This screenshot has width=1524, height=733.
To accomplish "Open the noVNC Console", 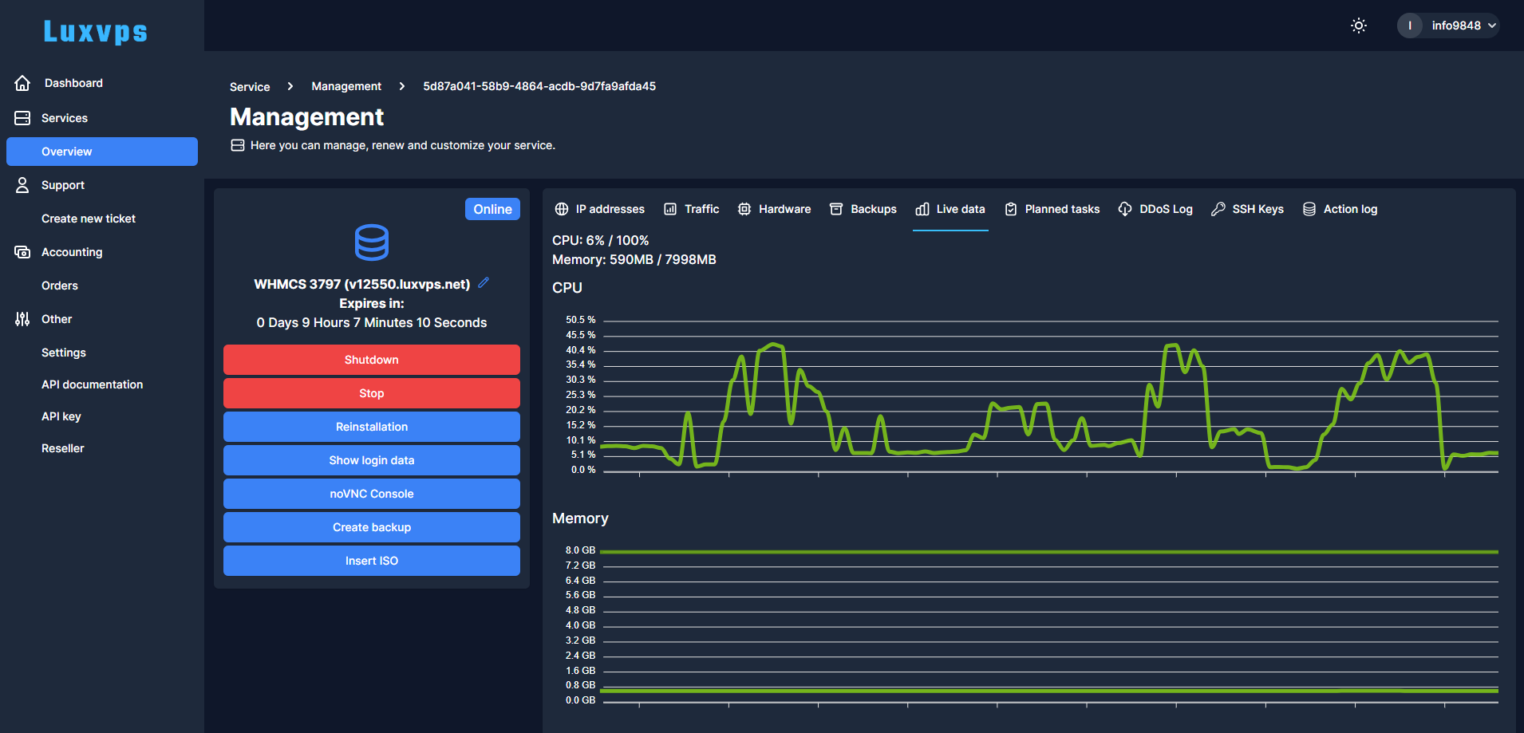I will click(372, 494).
